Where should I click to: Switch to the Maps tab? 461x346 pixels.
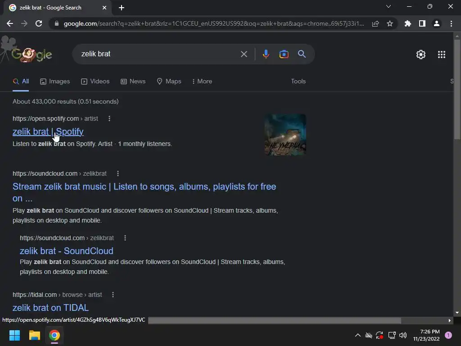[x=169, y=81]
